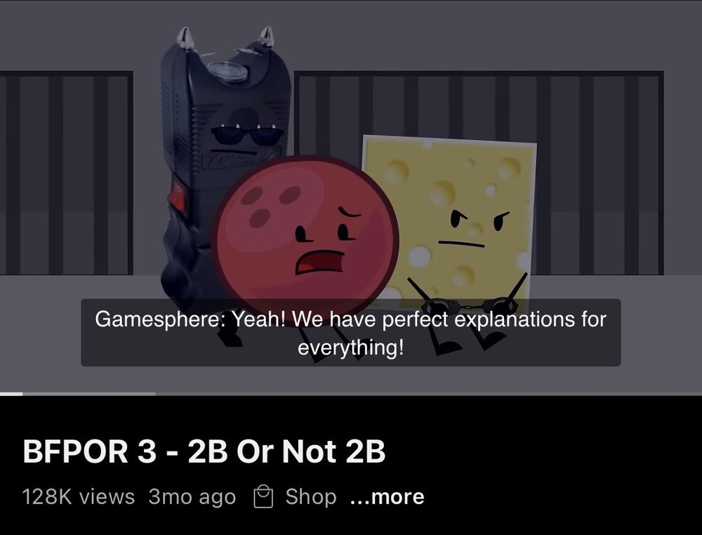
Task: Click the taser character's black sunglasses
Action: [246, 135]
